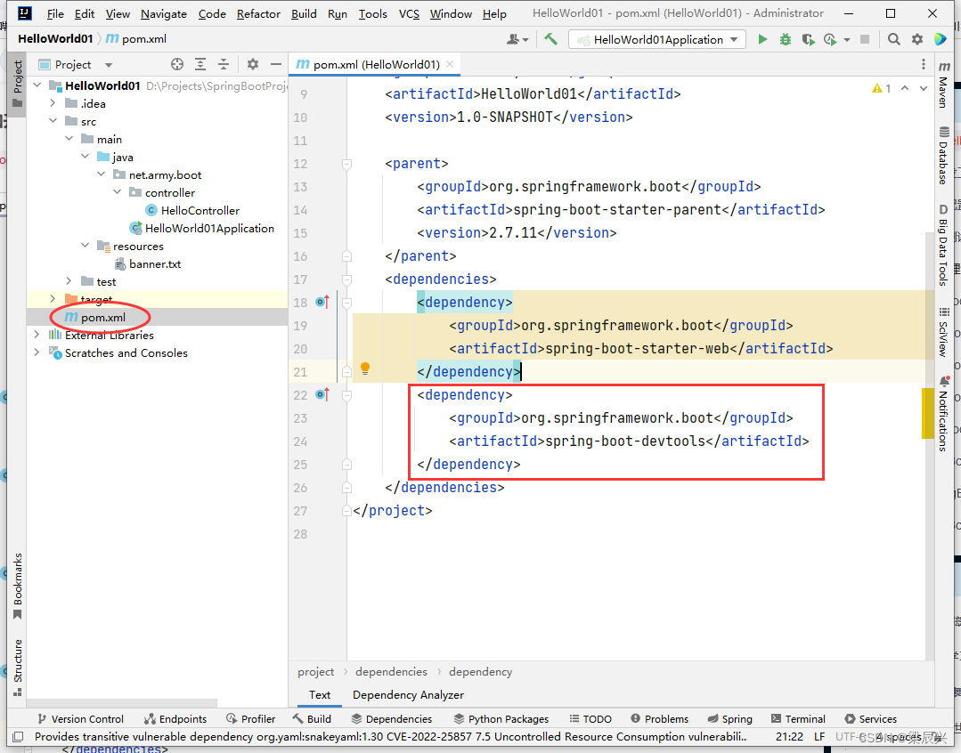Switch to Text editor tab
Image resolution: width=961 pixels, height=753 pixels.
pyautogui.click(x=320, y=695)
